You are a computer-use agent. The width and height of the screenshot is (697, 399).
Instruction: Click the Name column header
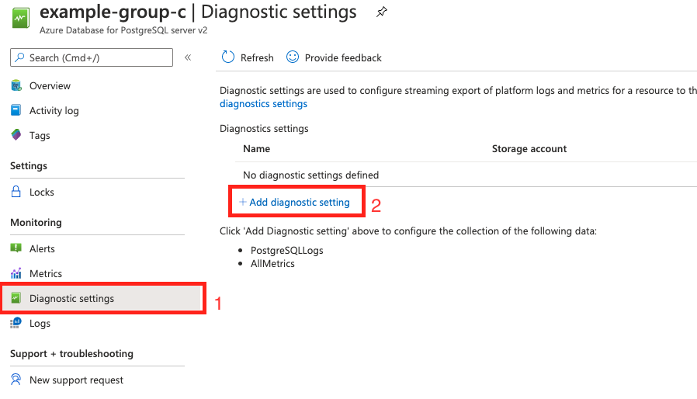click(x=256, y=148)
